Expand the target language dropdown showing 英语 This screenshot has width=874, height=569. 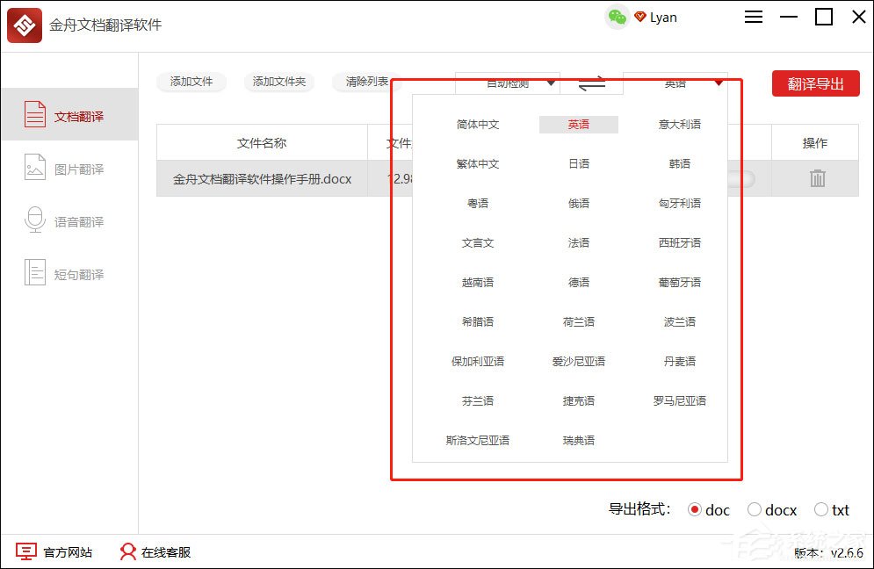pos(675,83)
